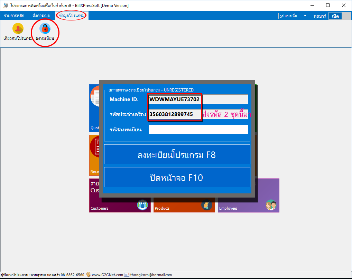The width and height of the screenshot is (352, 279).
Task: Open the Employees tile icon
Action: tap(271, 205)
